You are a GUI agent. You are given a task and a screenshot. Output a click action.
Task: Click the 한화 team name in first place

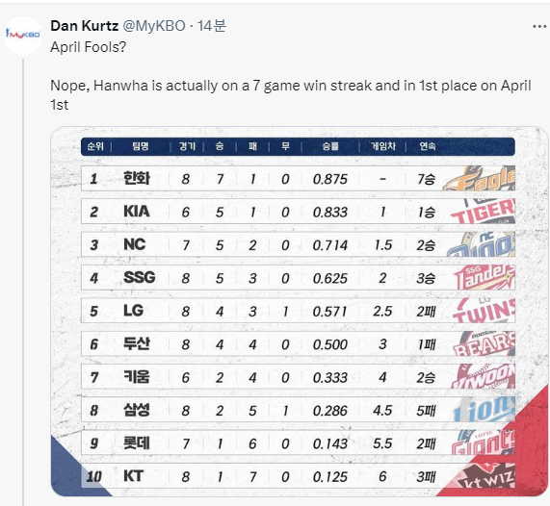137,178
